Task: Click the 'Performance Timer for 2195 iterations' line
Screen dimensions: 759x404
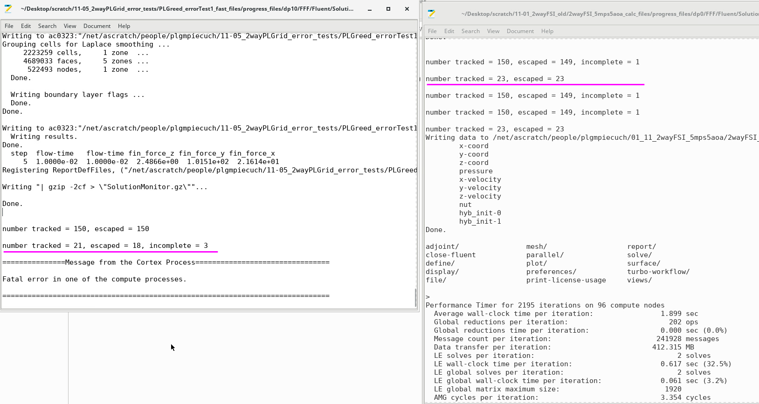Action: point(545,305)
